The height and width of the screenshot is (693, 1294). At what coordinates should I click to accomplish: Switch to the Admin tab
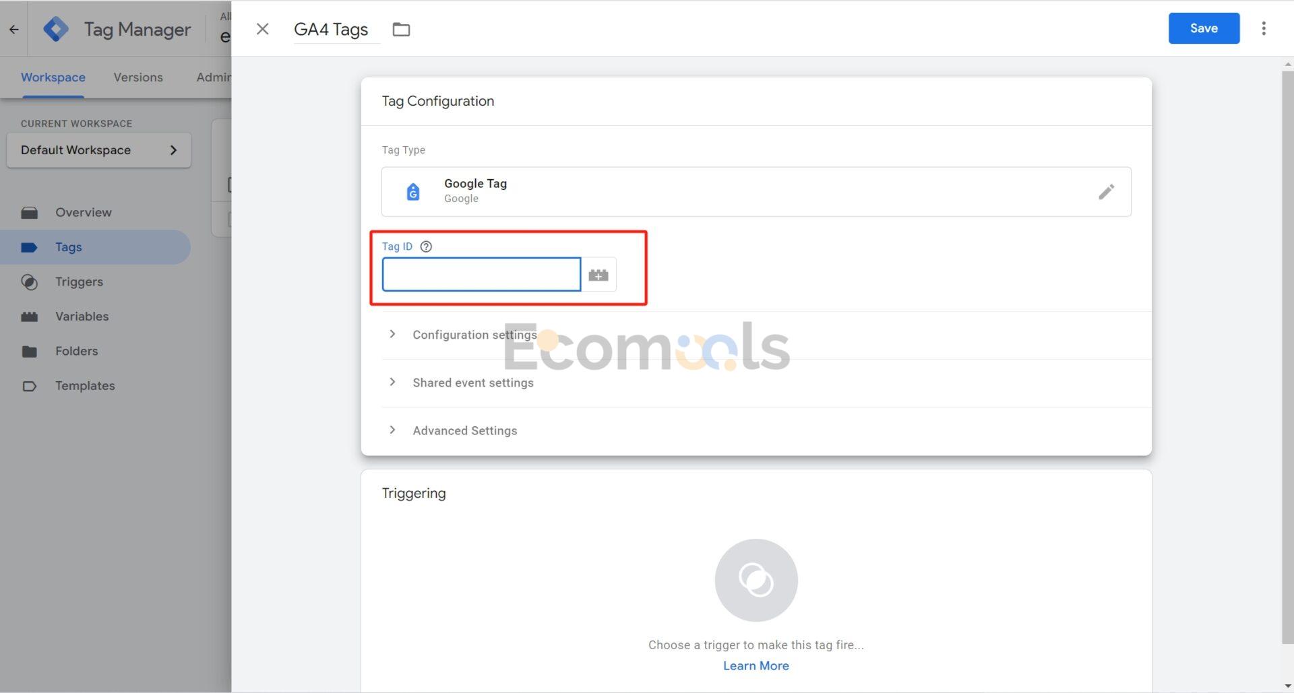pos(214,77)
